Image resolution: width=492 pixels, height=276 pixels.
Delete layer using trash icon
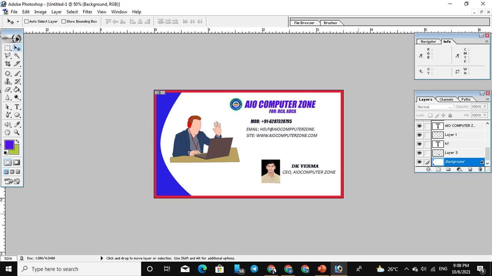[x=480, y=169]
